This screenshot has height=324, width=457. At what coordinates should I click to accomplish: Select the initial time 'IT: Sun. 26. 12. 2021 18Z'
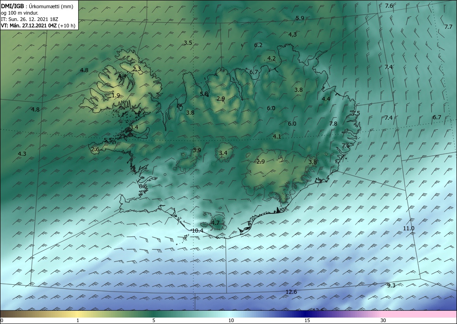30,19
